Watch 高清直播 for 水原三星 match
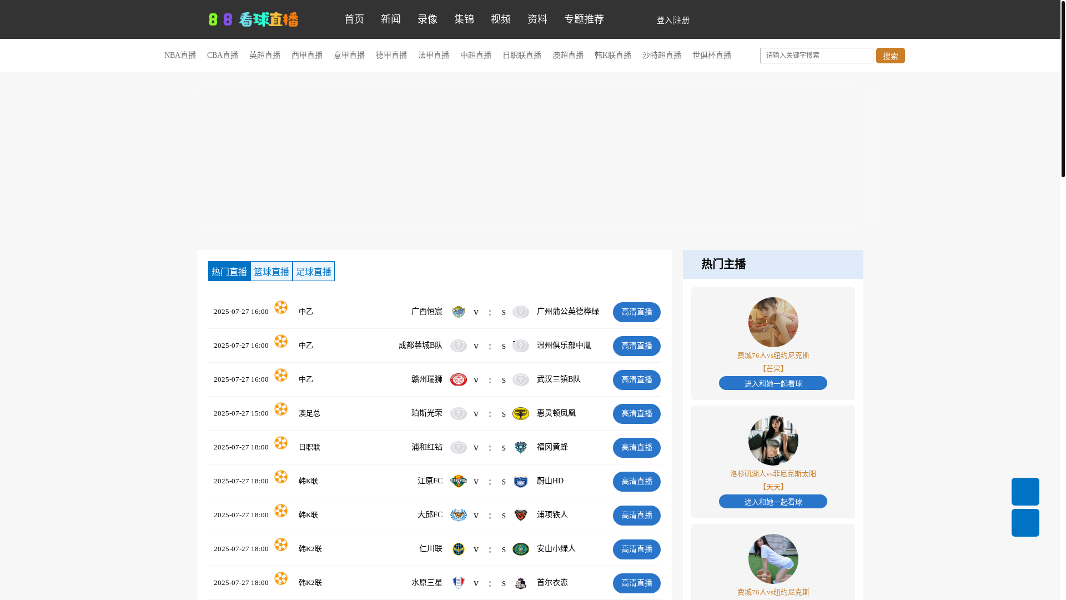 (x=637, y=583)
